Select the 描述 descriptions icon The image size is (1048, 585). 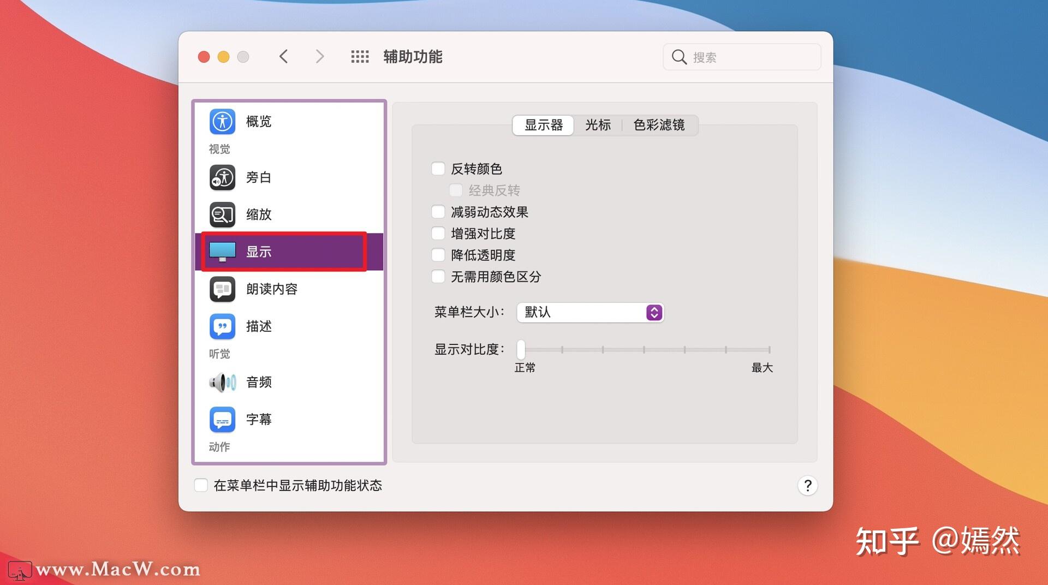coord(222,326)
